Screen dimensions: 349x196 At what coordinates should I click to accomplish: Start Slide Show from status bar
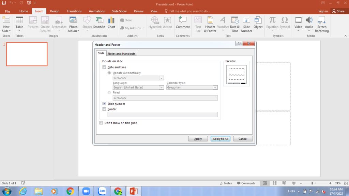point(294,183)
